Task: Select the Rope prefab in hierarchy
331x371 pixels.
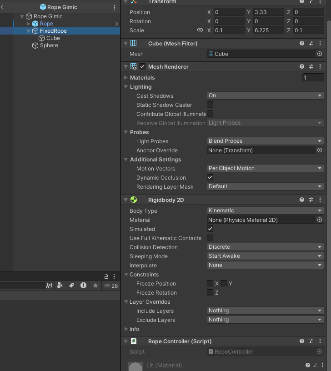Action: click(46, 24)
